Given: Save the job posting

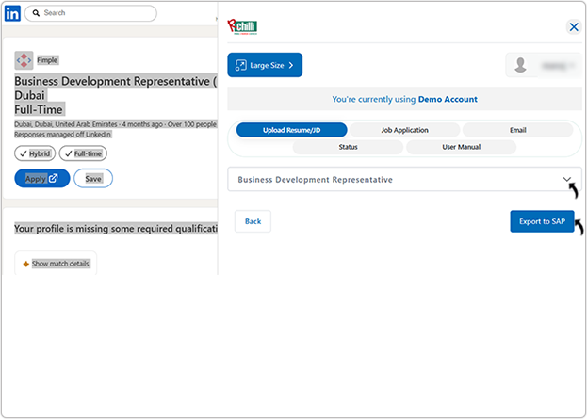Looking at the screenshot, I should (93, 178).
